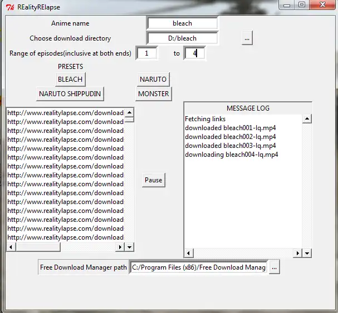338x313 pixels.
Task: Maximize the REalityRElapse window
Action: pos(302,5)
